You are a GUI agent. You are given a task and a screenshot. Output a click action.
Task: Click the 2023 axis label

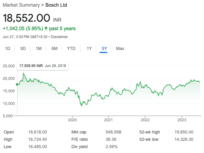pyautogui.click(x=182, y=120)
